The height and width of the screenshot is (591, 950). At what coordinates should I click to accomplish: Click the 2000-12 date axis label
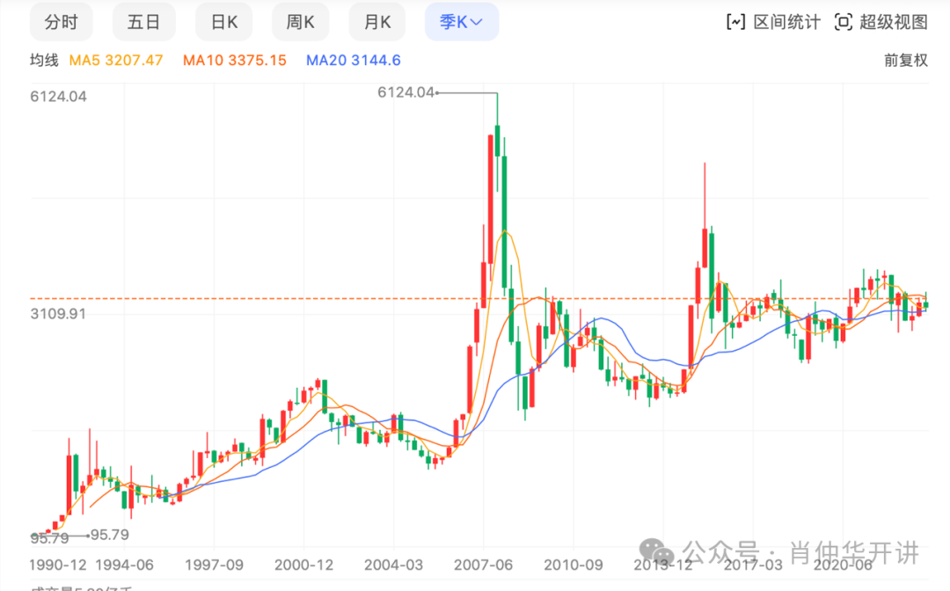coord(304,564)
